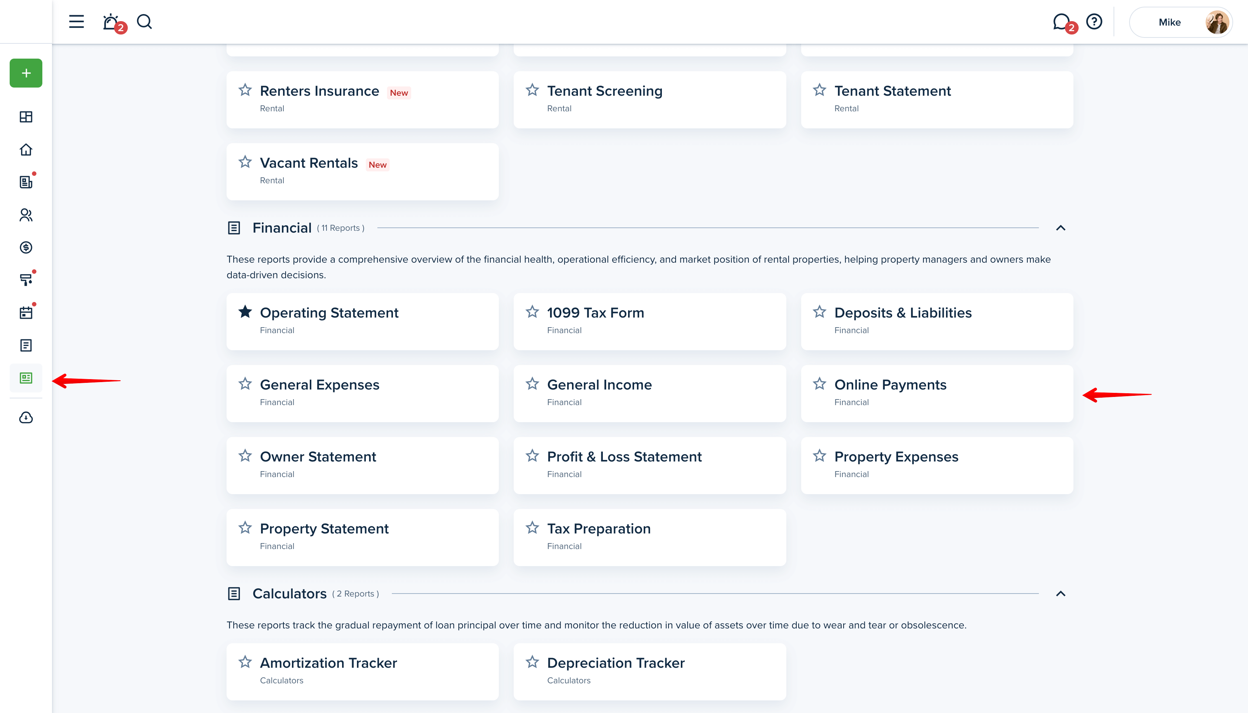Open the Vacant Rentals report
Viewport: 1248px width, 713px height.
click(363, 172)
